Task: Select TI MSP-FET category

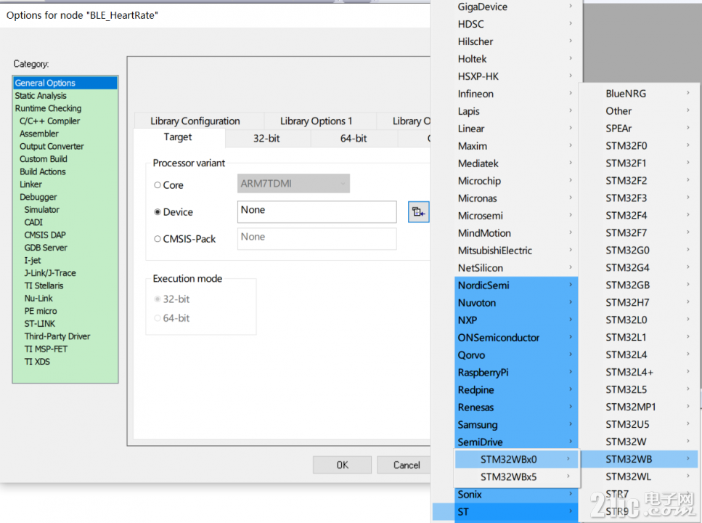Action: [65, 349]
